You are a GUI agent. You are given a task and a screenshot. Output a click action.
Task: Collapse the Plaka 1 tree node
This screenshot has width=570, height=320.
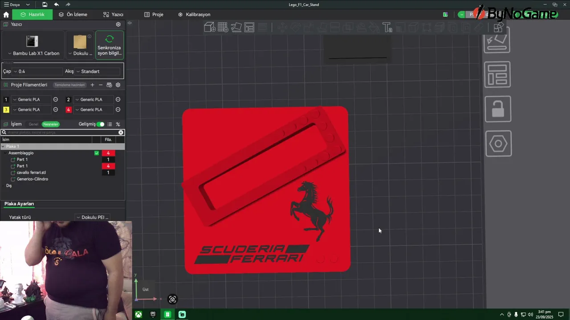pos(3,146)
